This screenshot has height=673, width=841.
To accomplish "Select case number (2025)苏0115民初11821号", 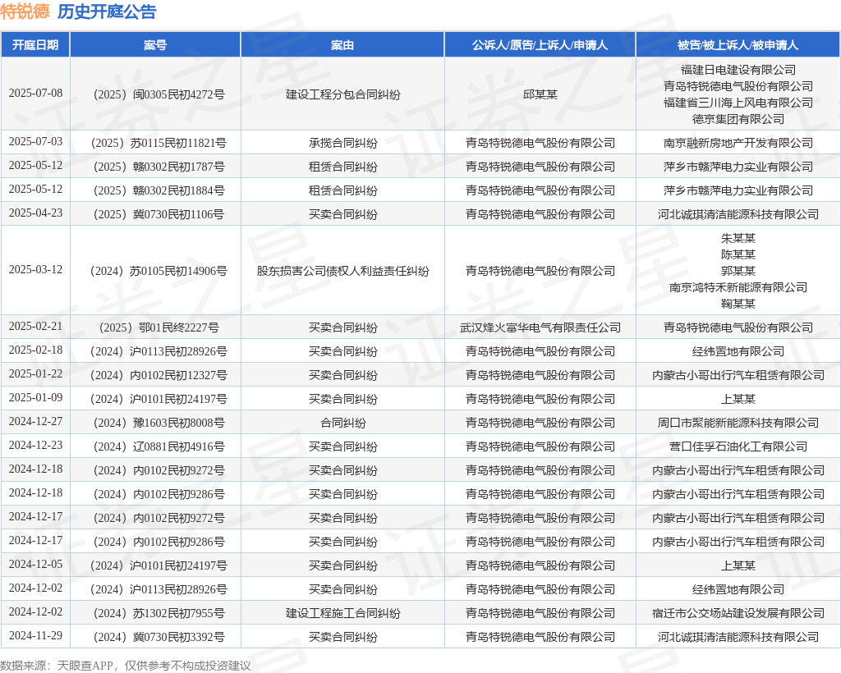I will pos(159,143).
